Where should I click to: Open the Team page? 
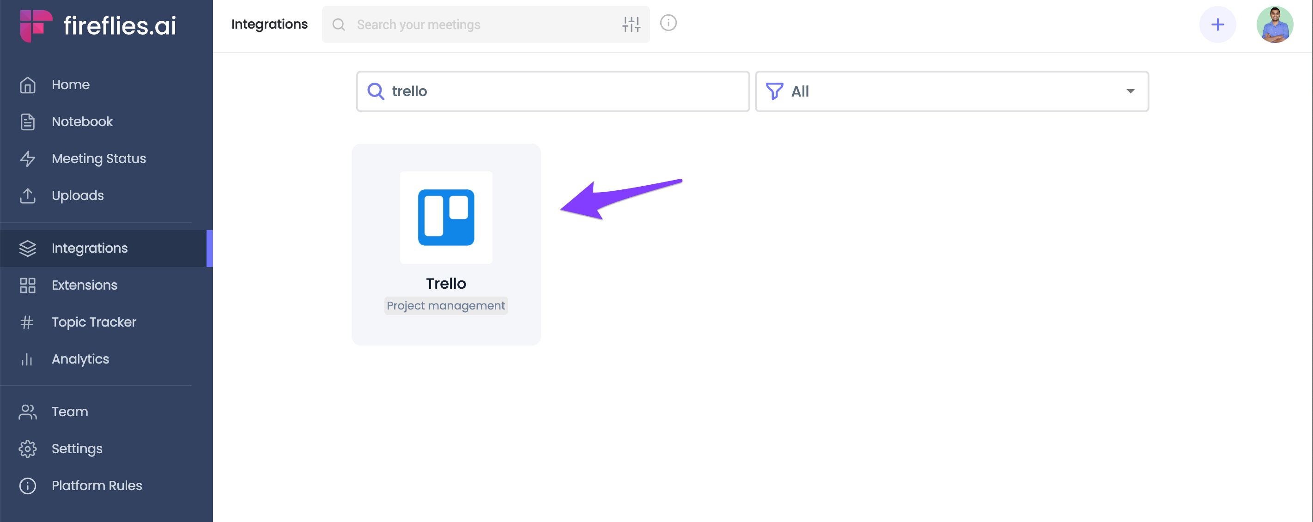click(x=70, y=412)
